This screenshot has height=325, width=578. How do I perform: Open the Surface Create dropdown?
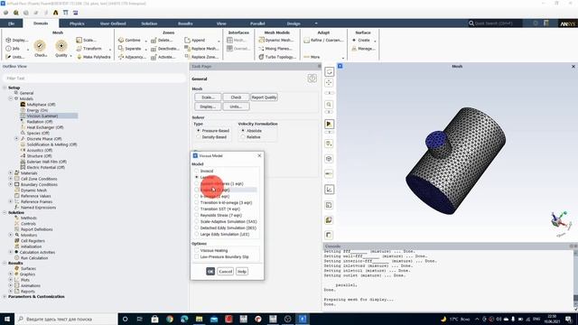pos(375,41)
